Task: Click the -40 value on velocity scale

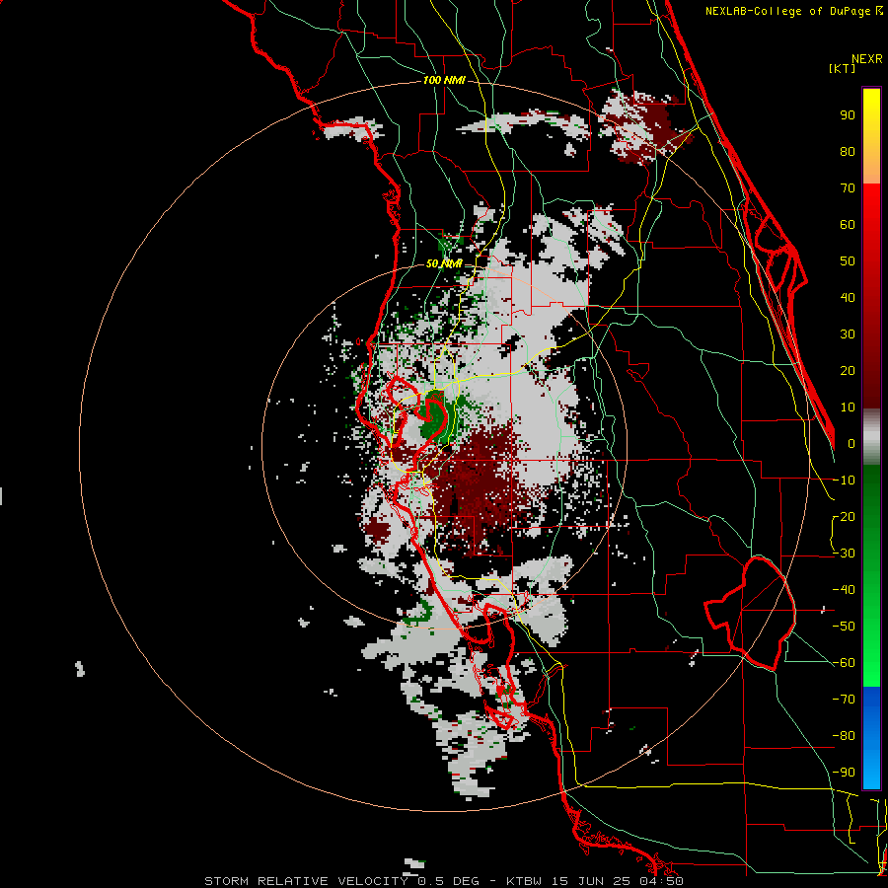Action: coord(844,590)
